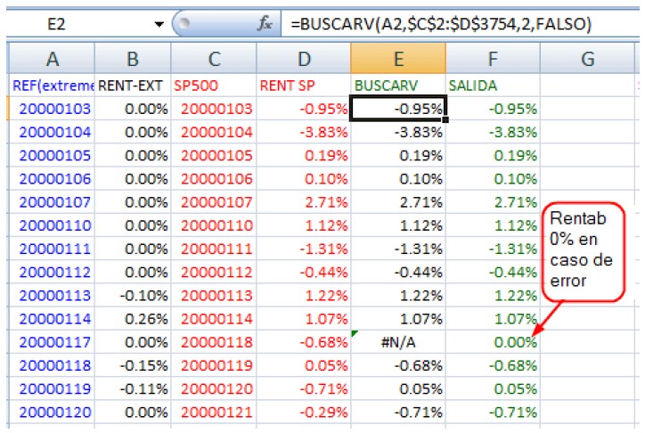
Task: Select column G header
Action: [587, 59]
